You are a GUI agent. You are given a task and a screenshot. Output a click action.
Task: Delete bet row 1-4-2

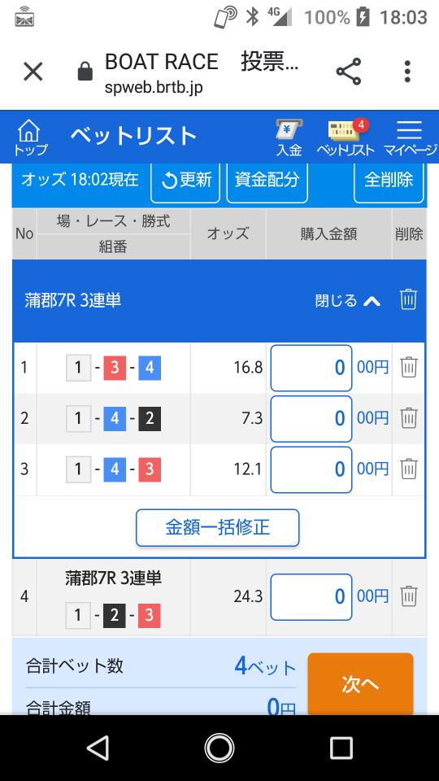click(x=409, y=418)
